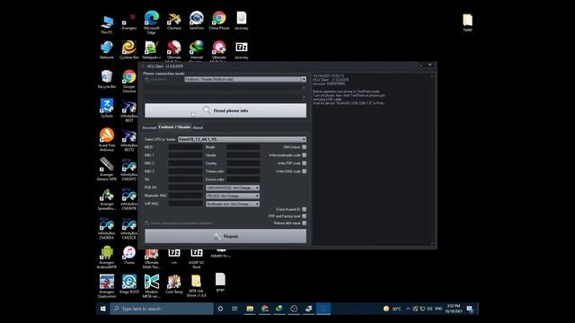Open FBLOCK Not Change dropdown
Screen dimensions: 575x323
coord(233,196)
